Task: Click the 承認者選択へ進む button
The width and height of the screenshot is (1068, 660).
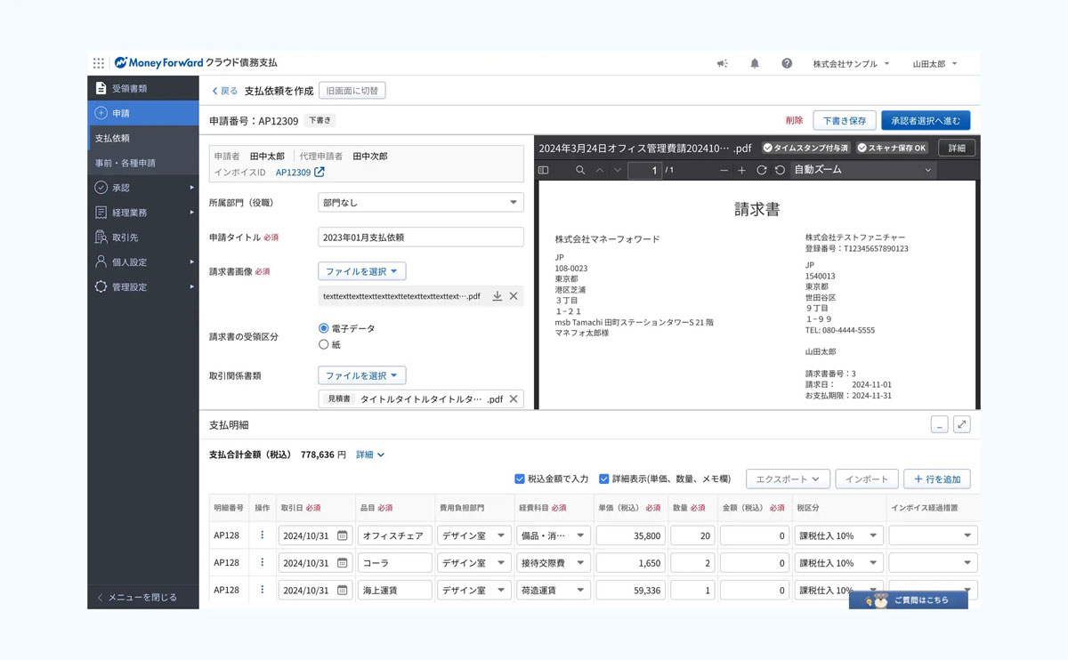Action: coord(926,119)
